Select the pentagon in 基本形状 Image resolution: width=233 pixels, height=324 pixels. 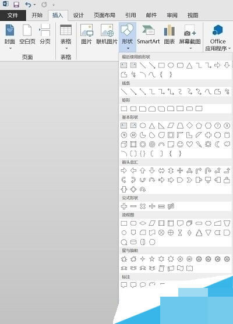click(199, 126)
